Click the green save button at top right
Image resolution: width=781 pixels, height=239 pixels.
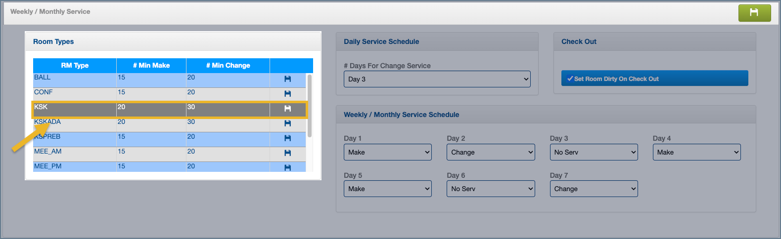pos(754,13)
